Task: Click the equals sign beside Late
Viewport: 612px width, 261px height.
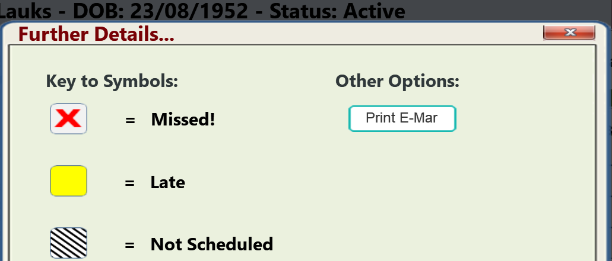Action: coord(130,182)
